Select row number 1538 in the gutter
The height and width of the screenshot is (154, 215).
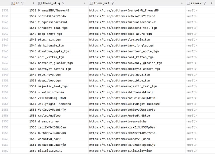tap(5, 10)
